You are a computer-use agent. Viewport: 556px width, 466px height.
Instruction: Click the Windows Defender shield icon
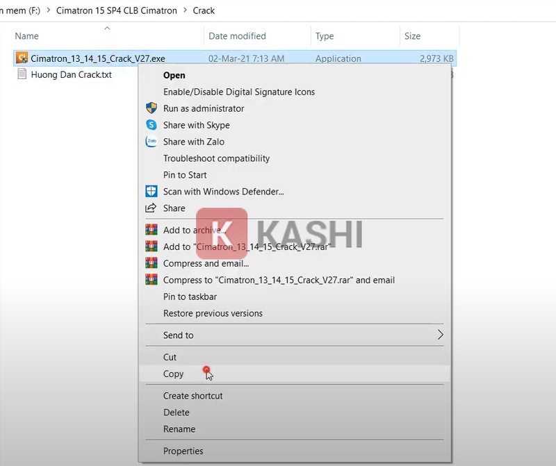152,192
